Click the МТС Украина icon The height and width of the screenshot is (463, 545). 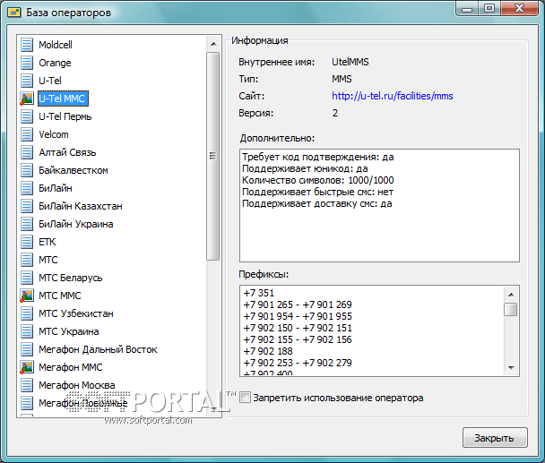tap(27, 331)
